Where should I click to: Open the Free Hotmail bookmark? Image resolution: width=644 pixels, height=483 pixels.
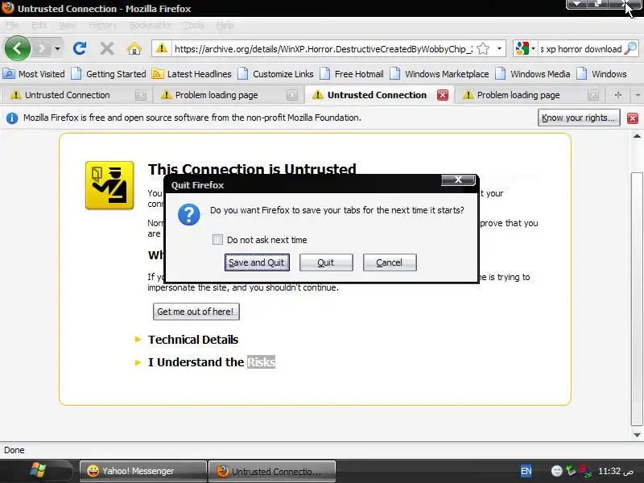coord(352,74)
